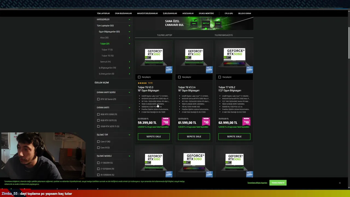This screenshot has width=350, height=197.
Task: Expand Semruk (14) category arrow
Action: 129,62
